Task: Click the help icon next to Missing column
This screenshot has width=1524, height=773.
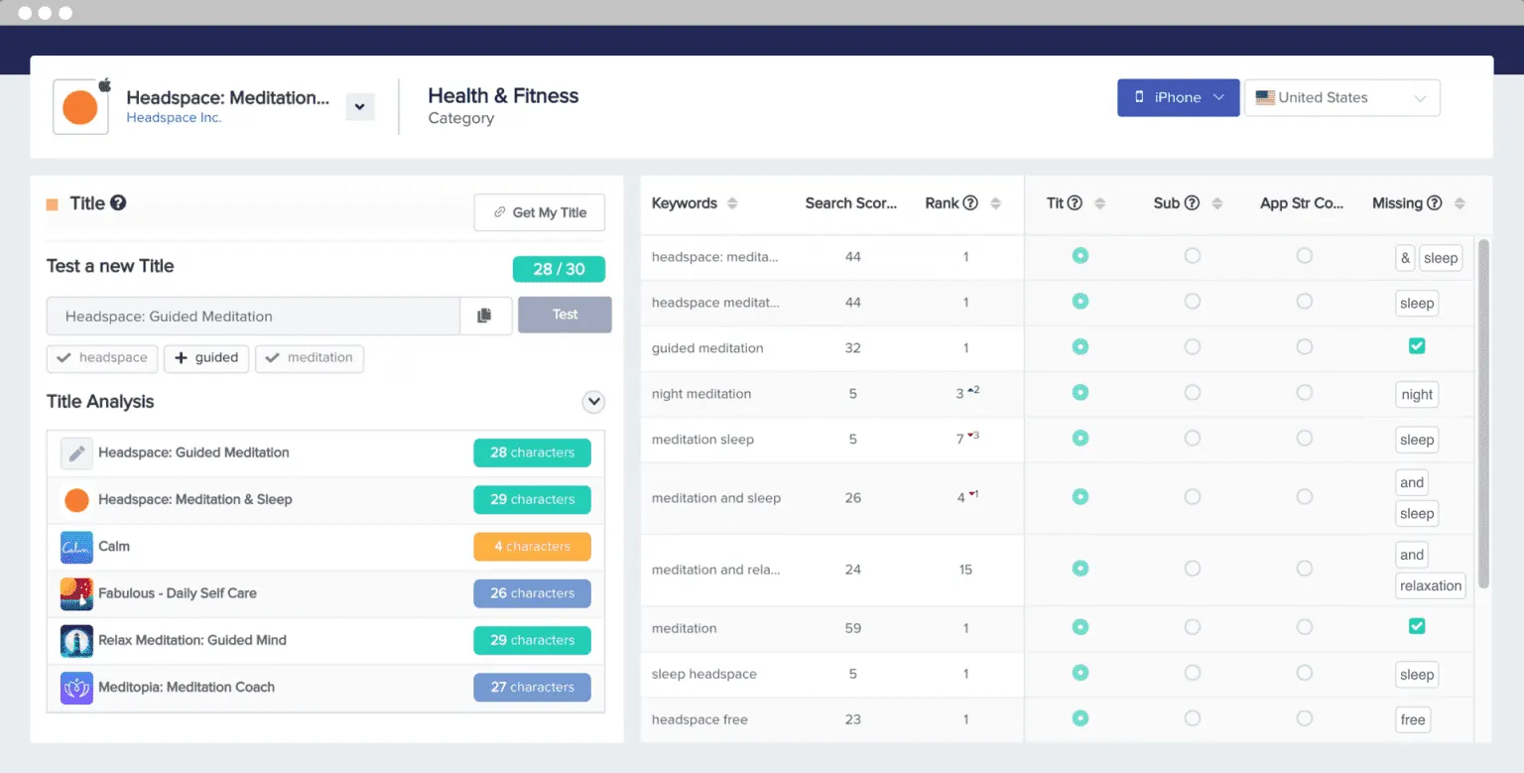Action: coord(1434,203)
